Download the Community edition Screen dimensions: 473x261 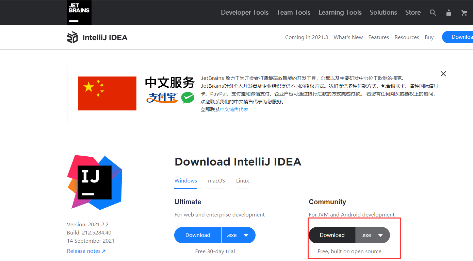point(332,235)
